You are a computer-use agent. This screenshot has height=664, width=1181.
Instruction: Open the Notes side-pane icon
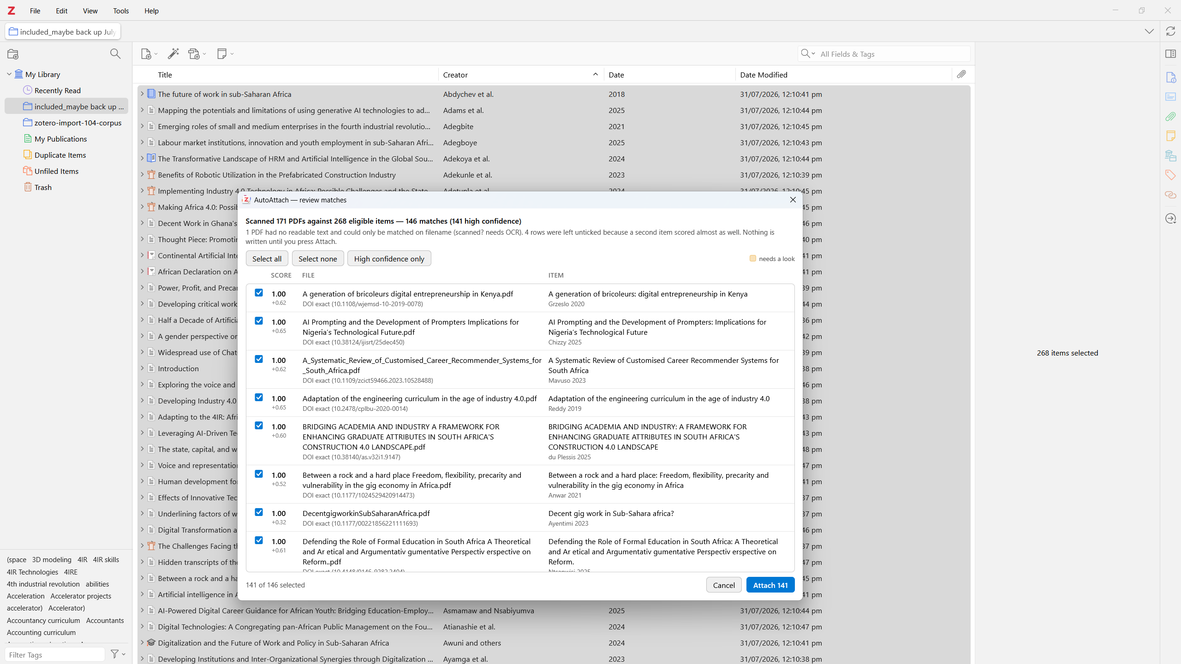(1170, 136)
